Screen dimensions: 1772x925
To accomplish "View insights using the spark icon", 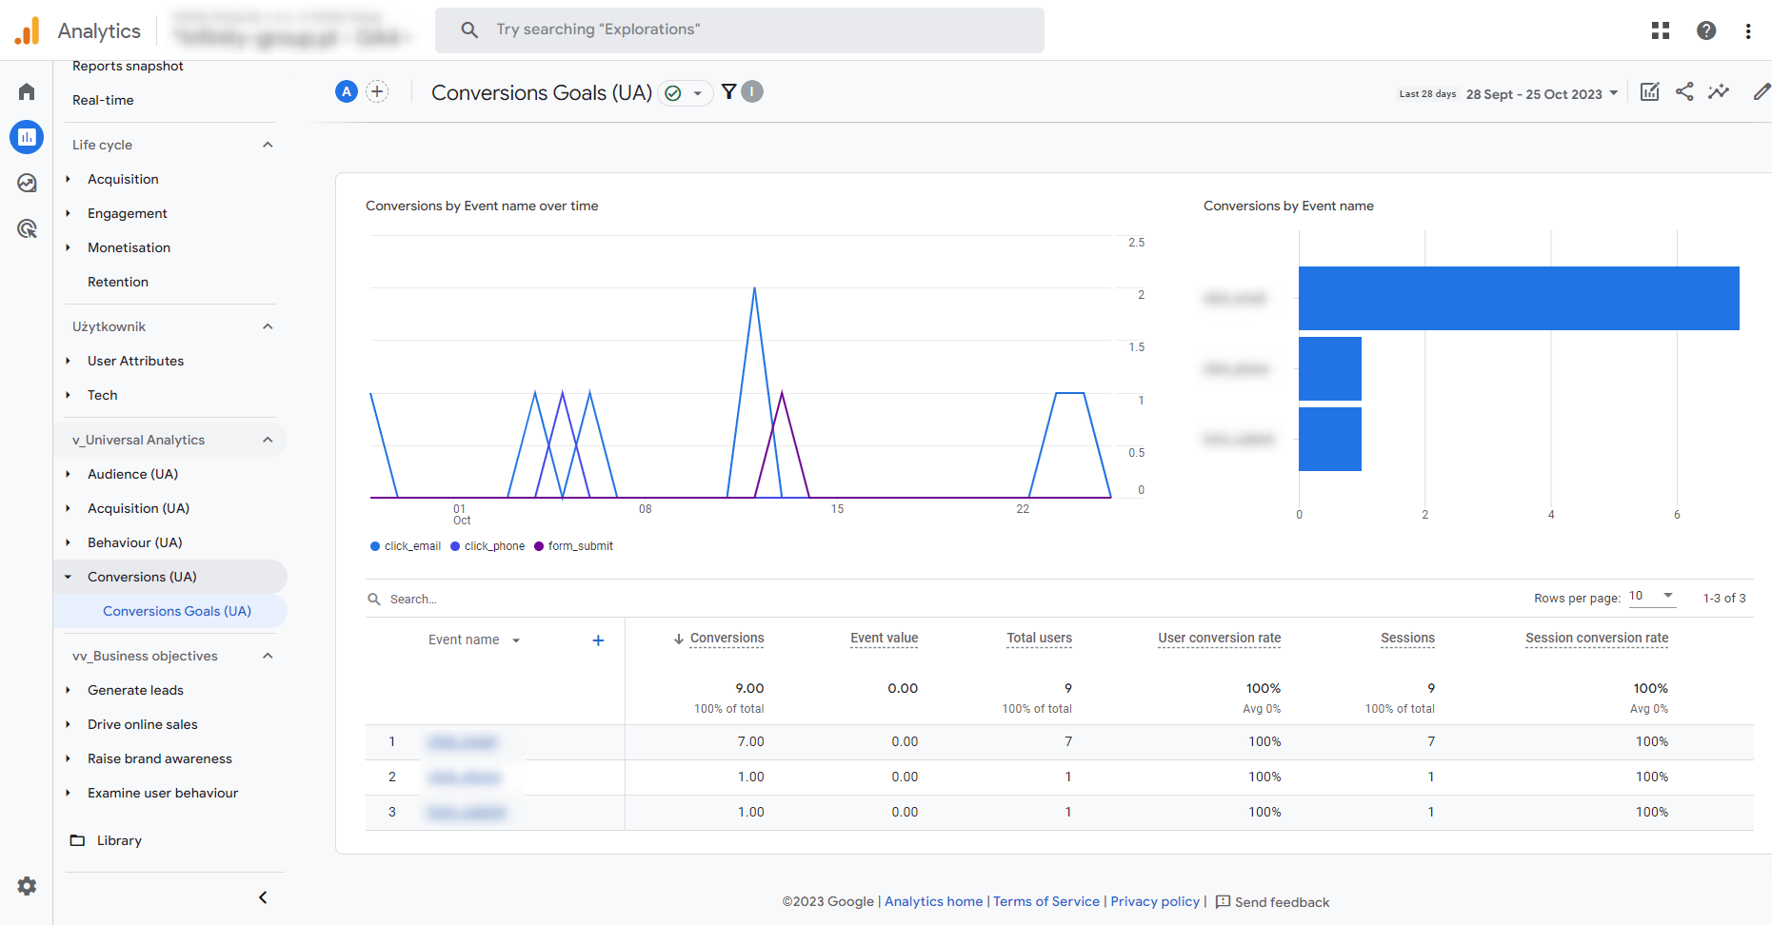I will tap(1720, 91).
